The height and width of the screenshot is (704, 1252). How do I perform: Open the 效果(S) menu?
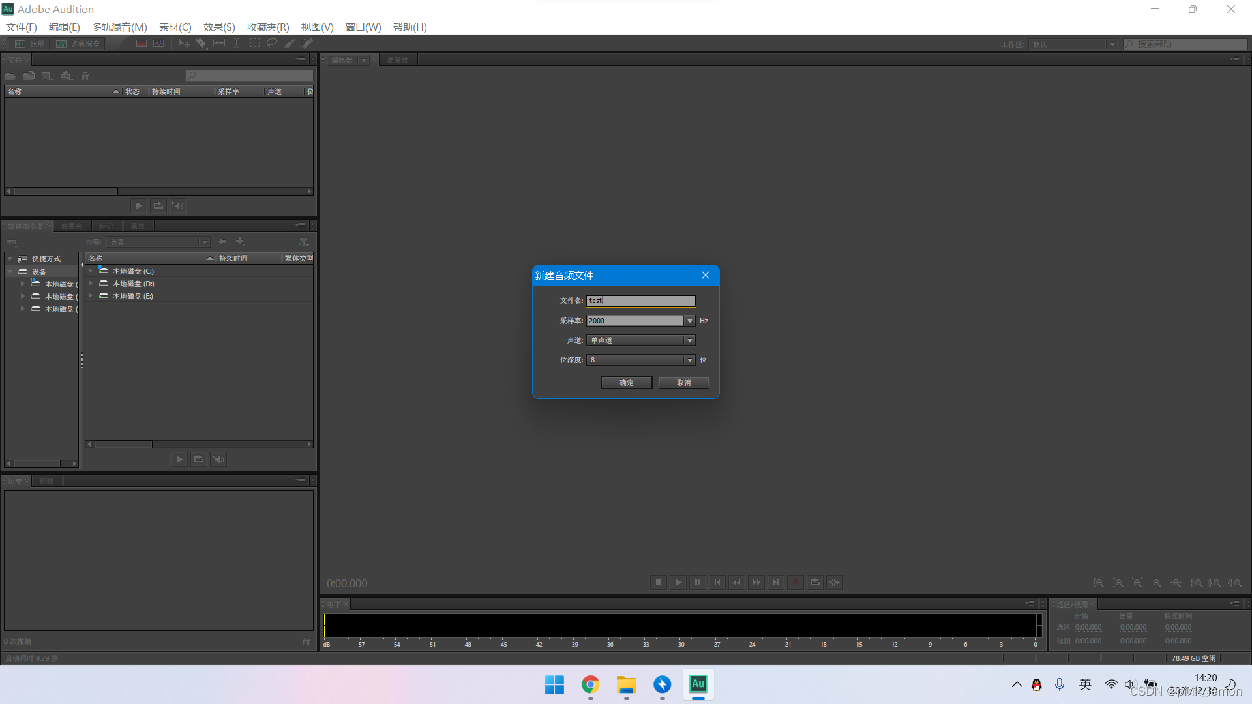click(x=218, y=27)
